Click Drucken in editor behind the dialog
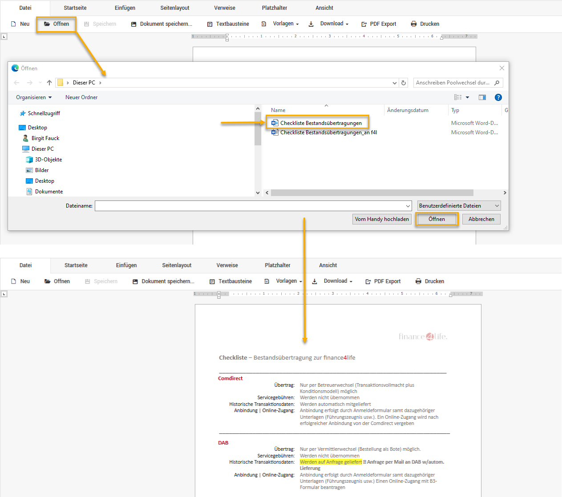Screen dimensions: 562x497 click(425, 24)
